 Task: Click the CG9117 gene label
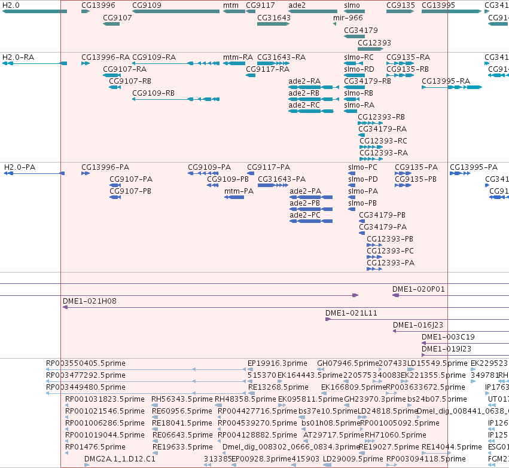260,5
